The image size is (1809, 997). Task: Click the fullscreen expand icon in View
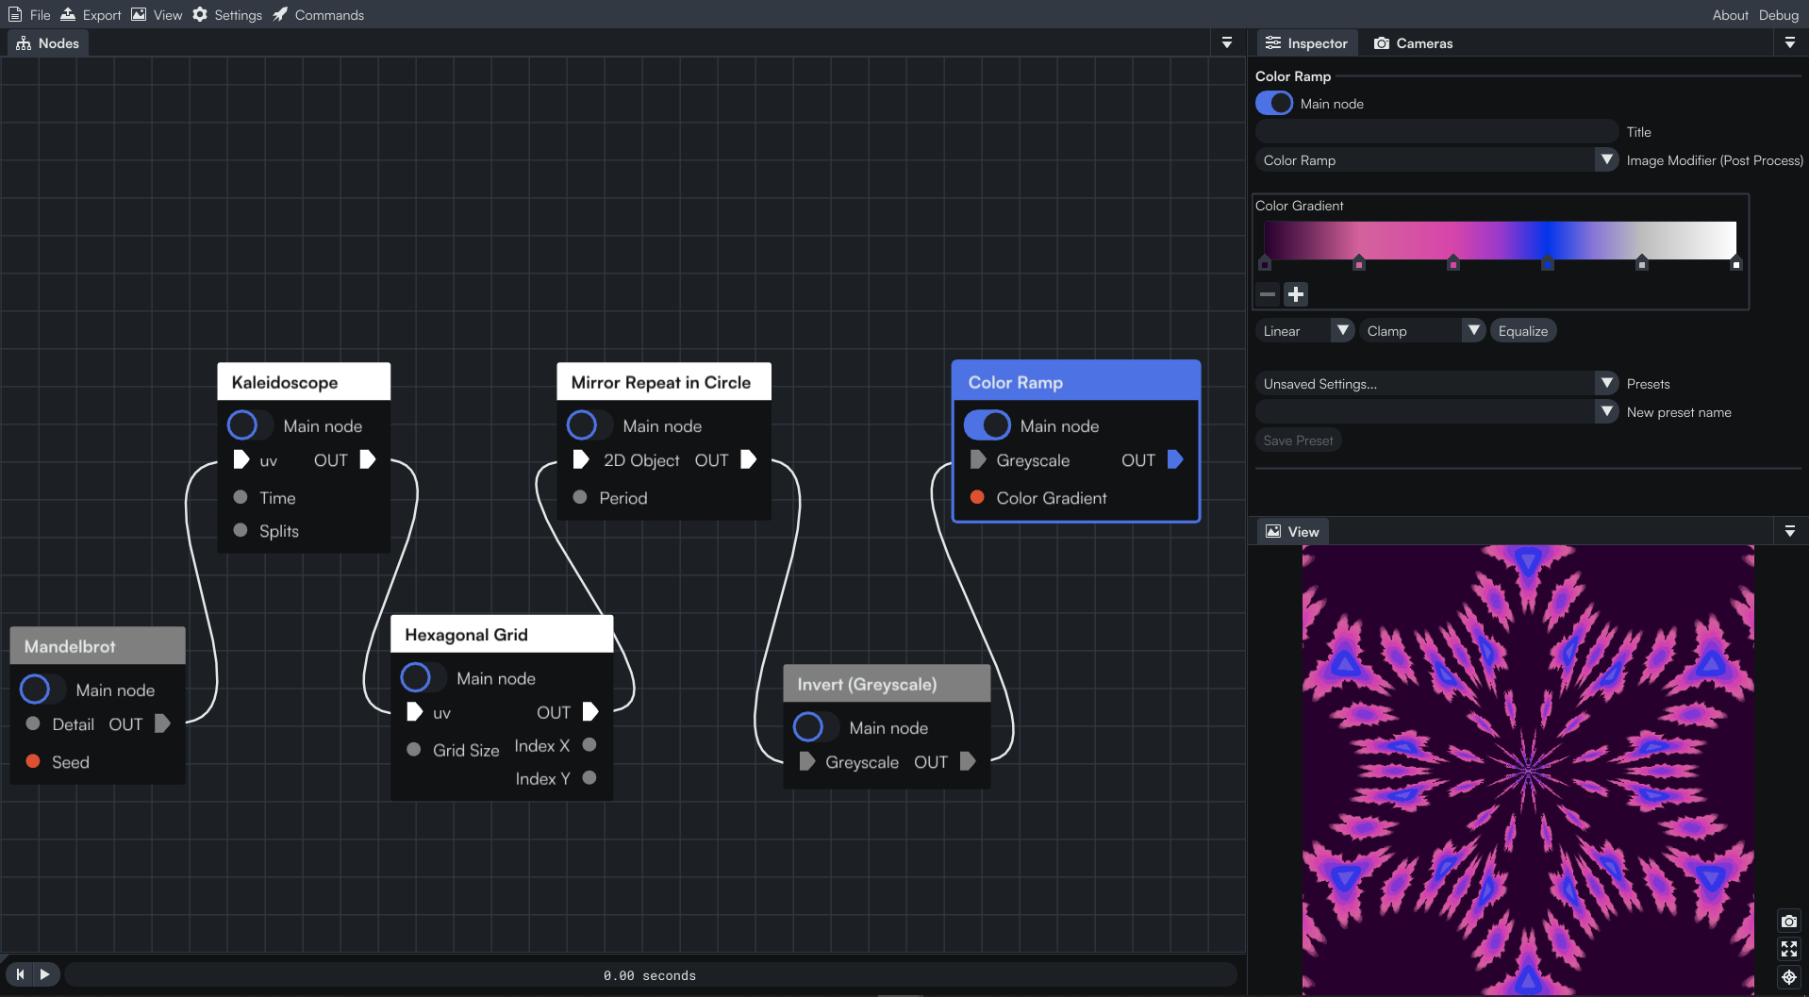(1788, 949)
